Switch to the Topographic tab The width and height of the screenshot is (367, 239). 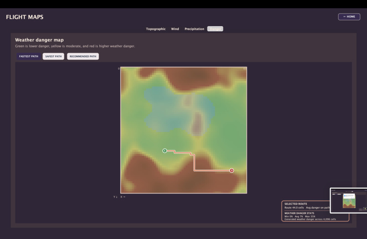[x=156, y=29]
